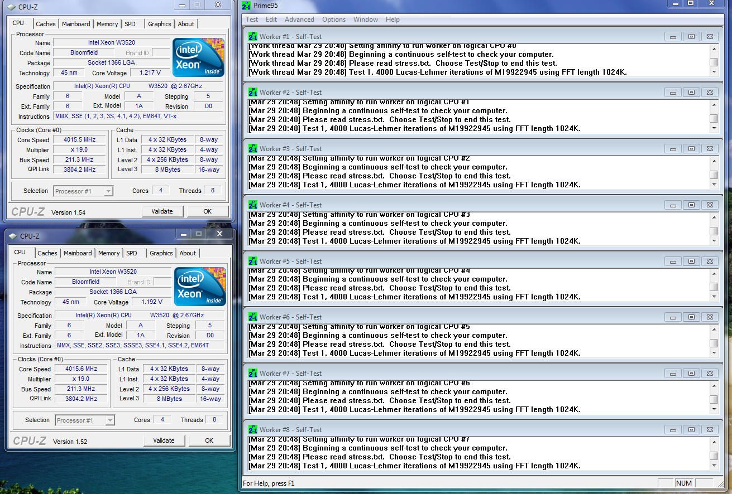Screen dimensions: 732x494
Task: Click the bottom CPU-Z window title icon
Action: 12,236
